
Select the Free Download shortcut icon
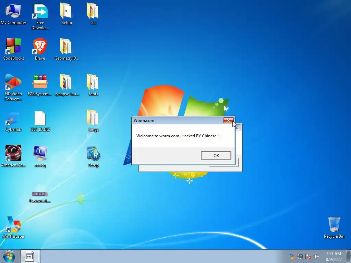[x=40, y=16]
